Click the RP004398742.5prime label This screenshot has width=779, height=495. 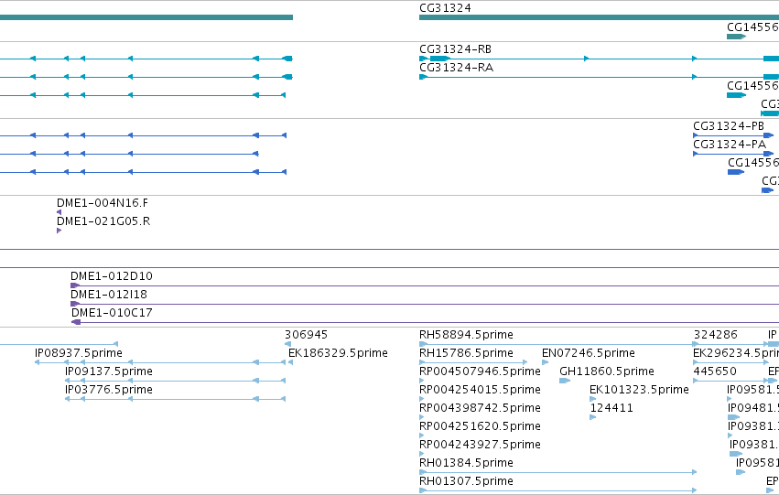pos(480,408)
